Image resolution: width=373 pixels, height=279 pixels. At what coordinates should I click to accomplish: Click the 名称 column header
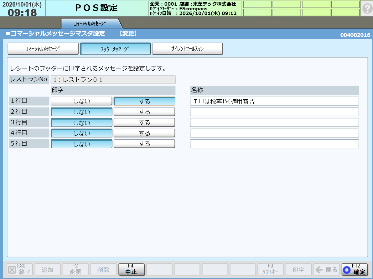click(275, 90)
